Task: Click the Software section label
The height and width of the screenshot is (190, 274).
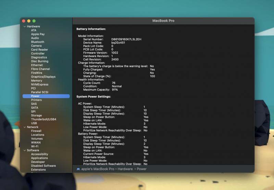Action: 33,150
